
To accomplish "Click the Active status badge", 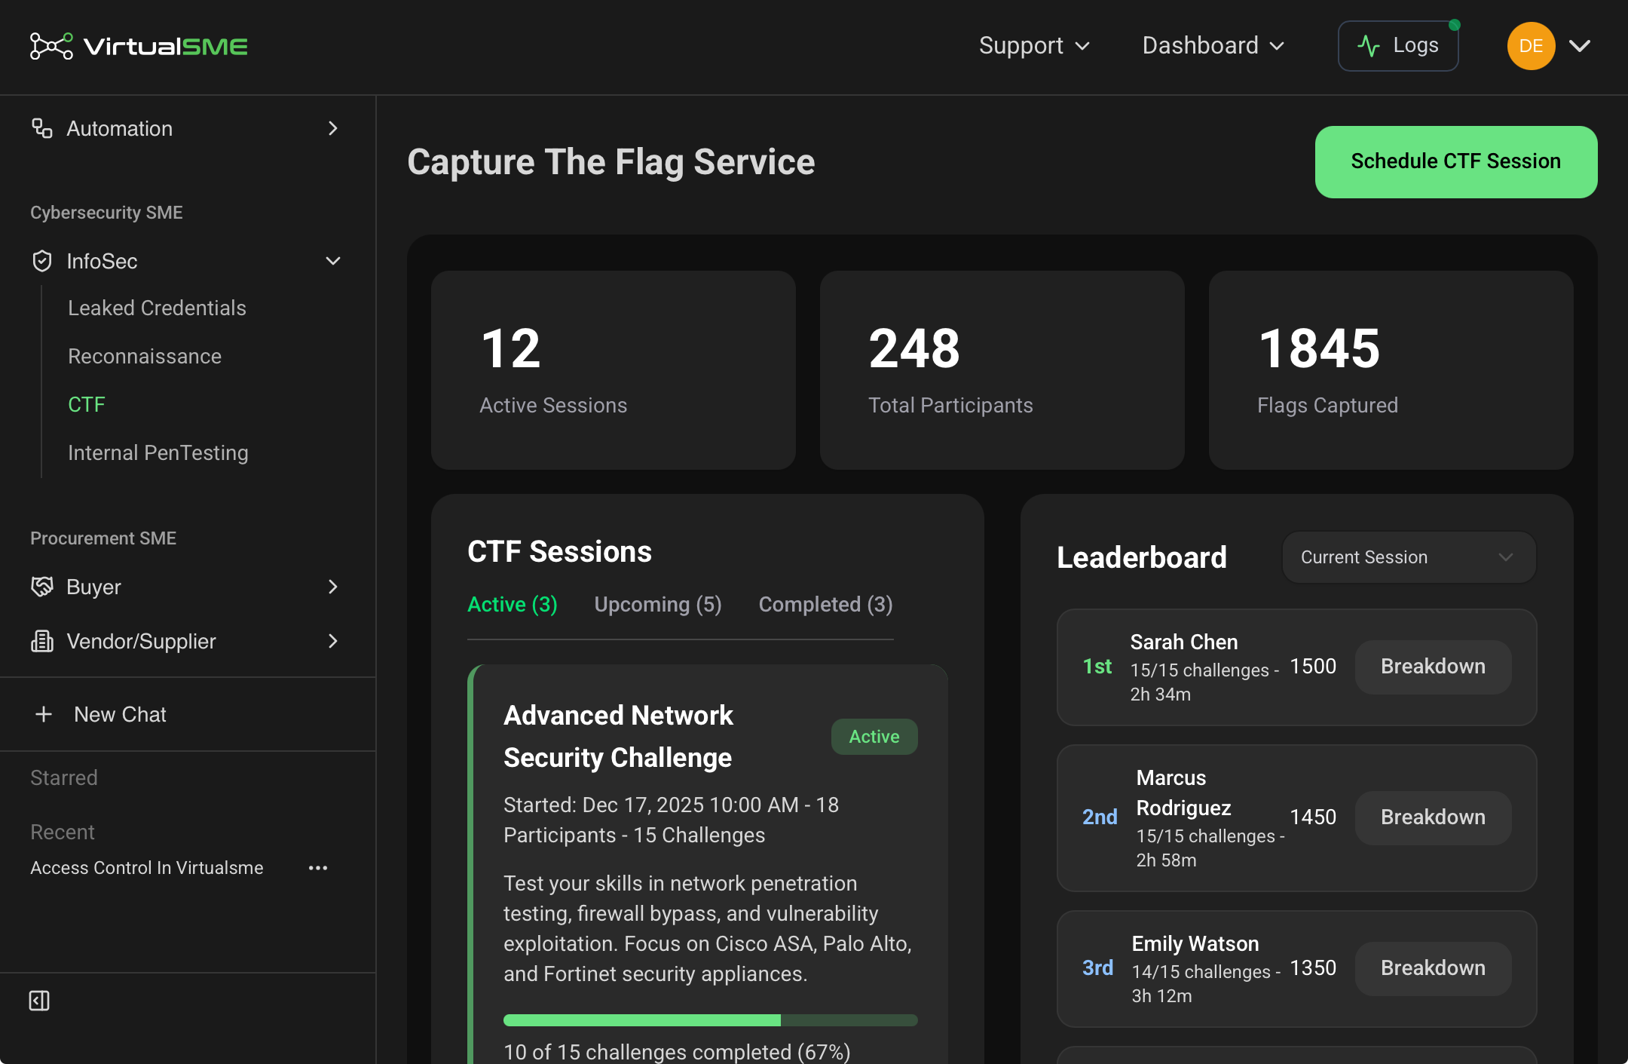I will [874, 737].
